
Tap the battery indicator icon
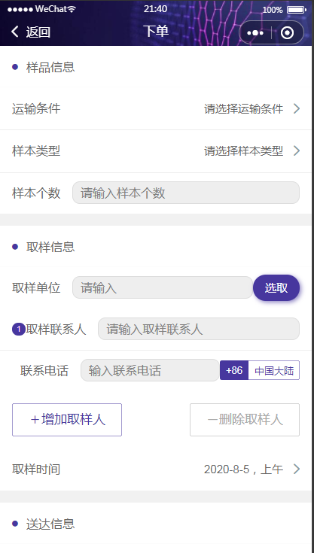tap(296, 10)
